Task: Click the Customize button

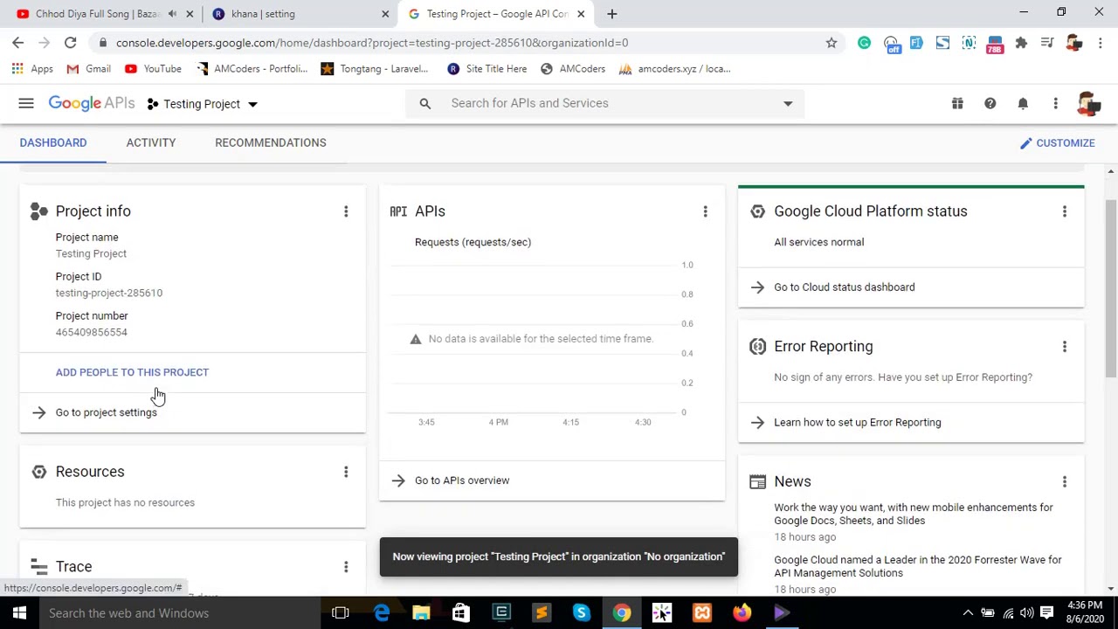Action: click(x=1058, y=142)
